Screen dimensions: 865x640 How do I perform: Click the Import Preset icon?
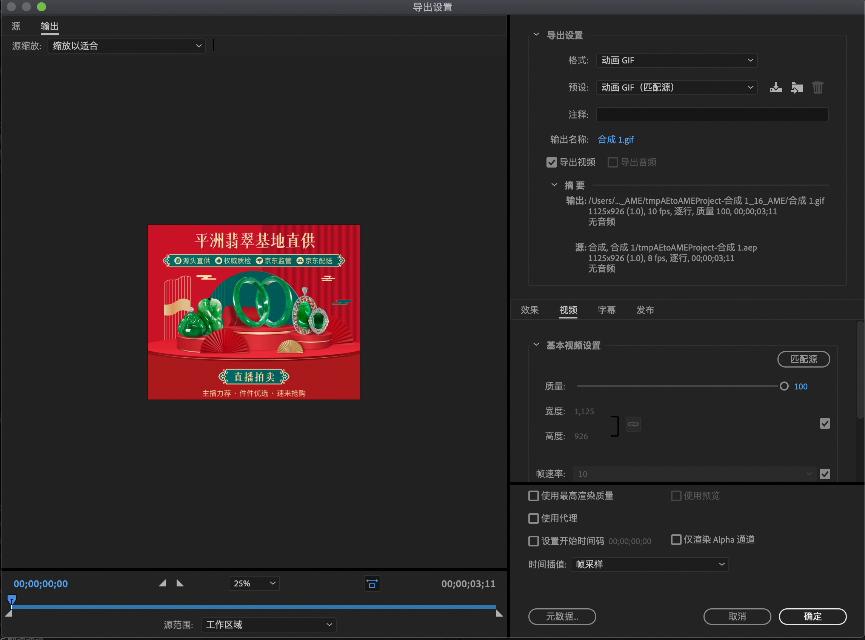click(x=796, y=88)
